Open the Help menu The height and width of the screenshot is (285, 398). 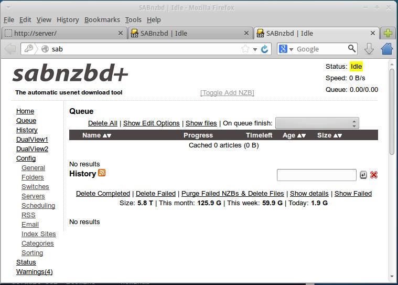154,19
